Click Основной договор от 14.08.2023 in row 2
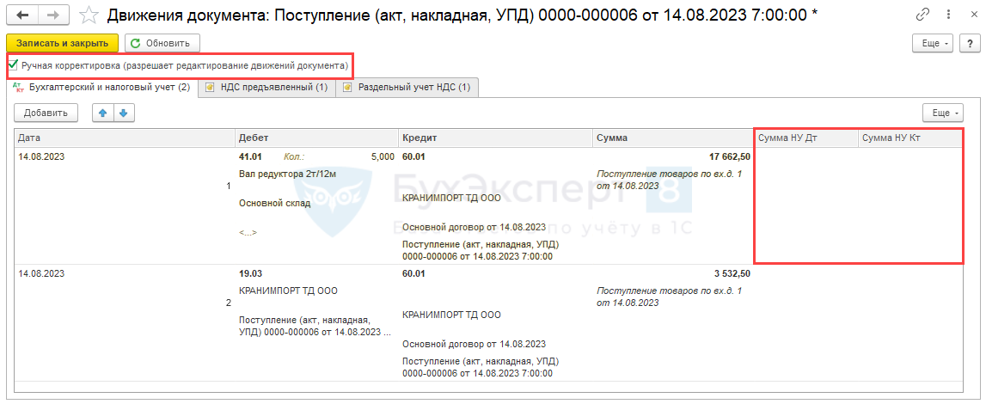This screenshot has height=404, width=986. (474, 345)
